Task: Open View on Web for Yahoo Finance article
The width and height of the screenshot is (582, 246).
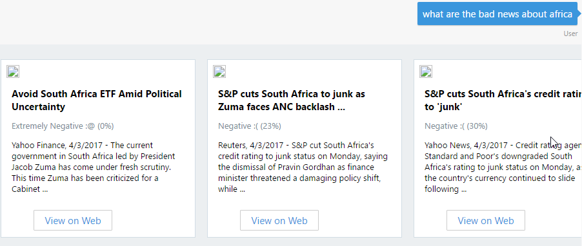Action: [x=73, y=220]
